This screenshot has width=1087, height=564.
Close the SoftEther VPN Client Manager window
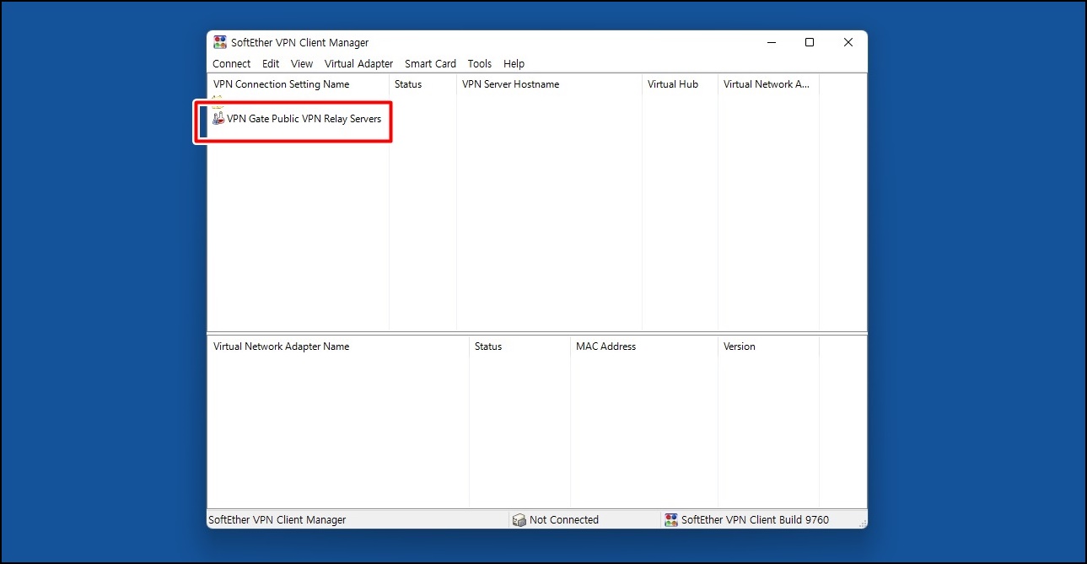(848, 42)
